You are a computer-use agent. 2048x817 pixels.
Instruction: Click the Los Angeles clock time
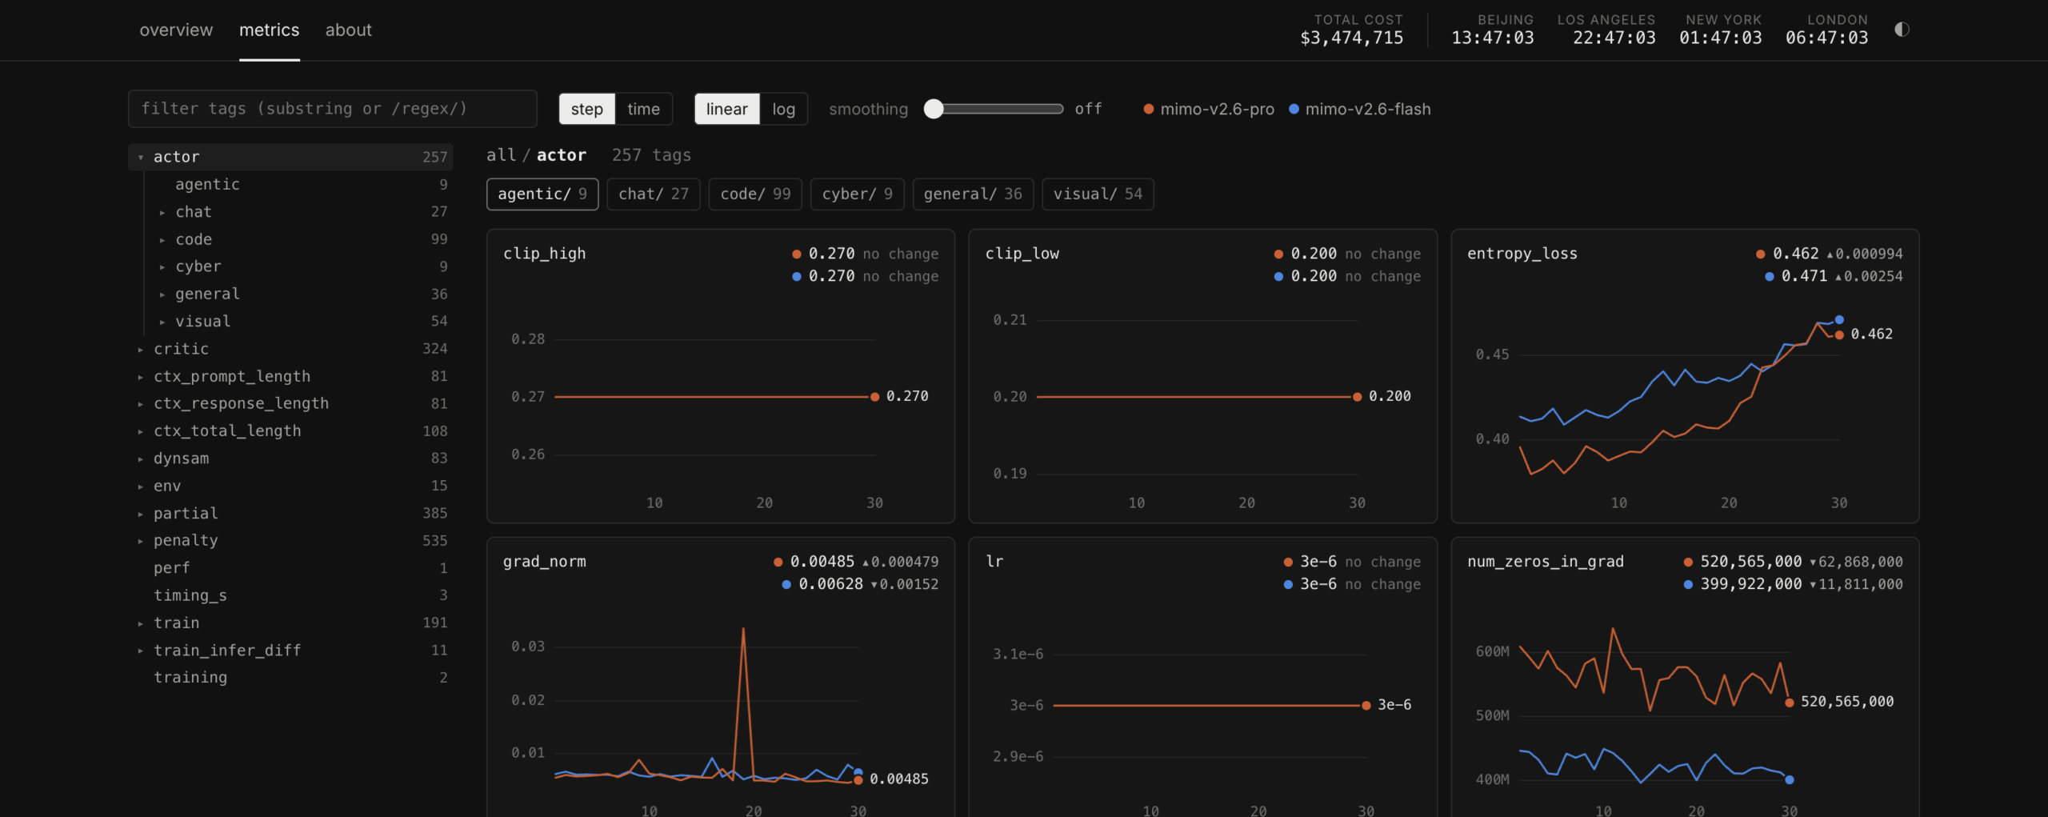point(1614,38)
